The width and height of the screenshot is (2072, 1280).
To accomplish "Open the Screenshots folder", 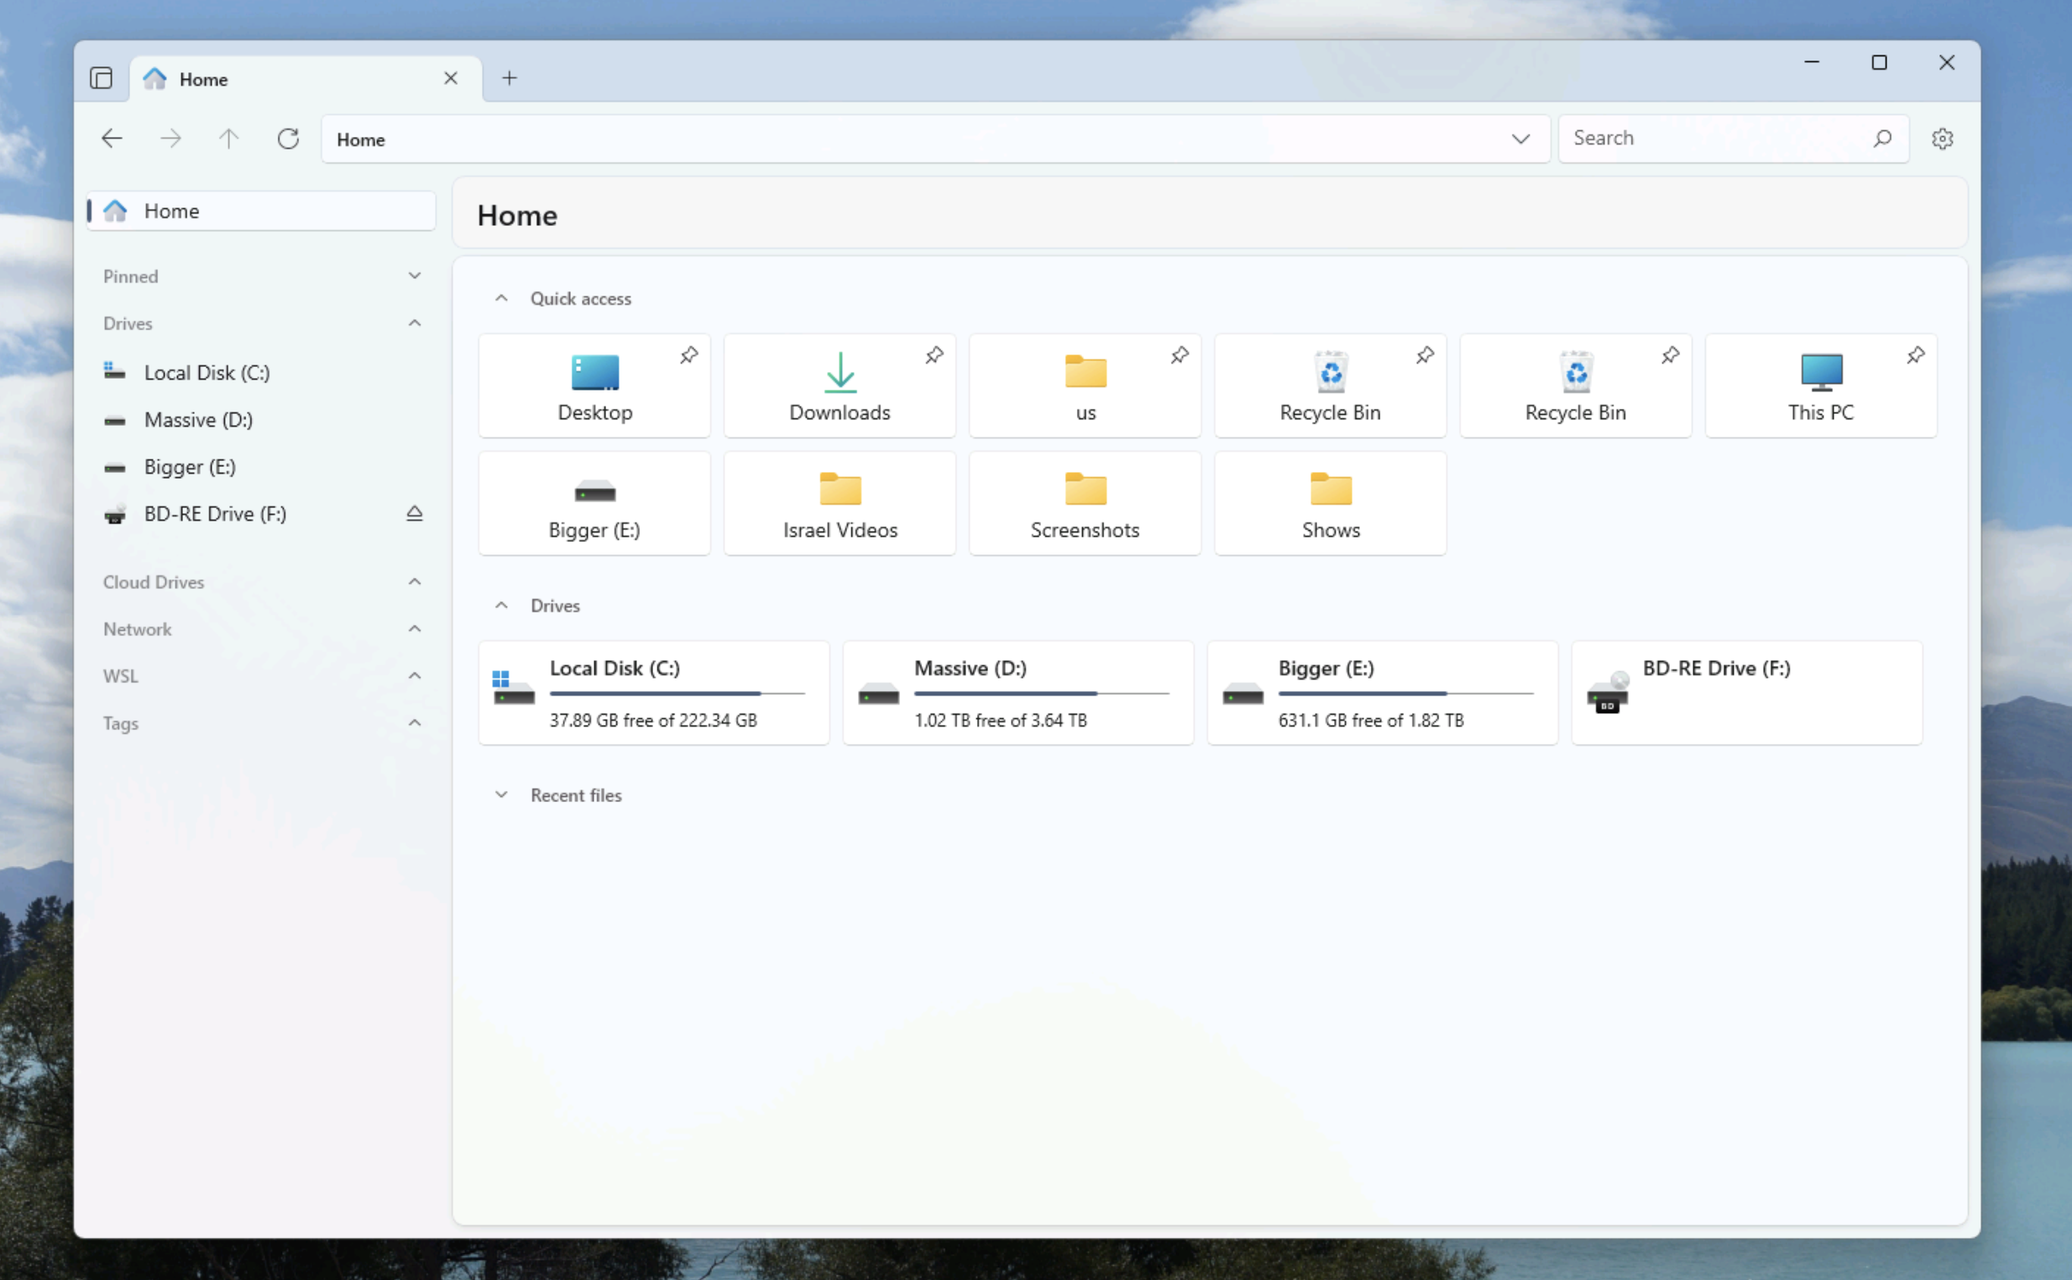I will [x=1084, y=503].
